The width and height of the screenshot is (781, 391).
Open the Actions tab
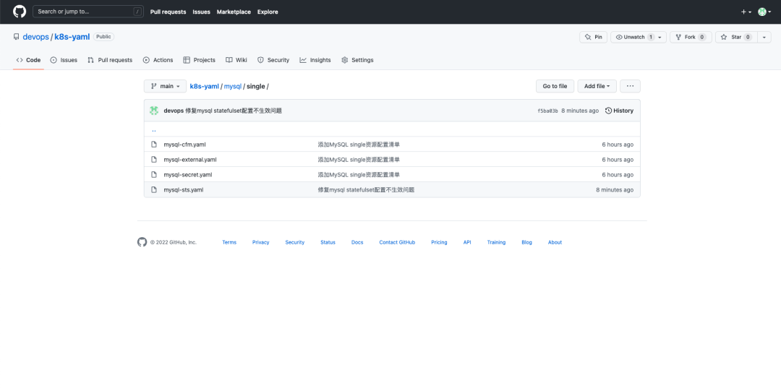(x=158, y=60)
